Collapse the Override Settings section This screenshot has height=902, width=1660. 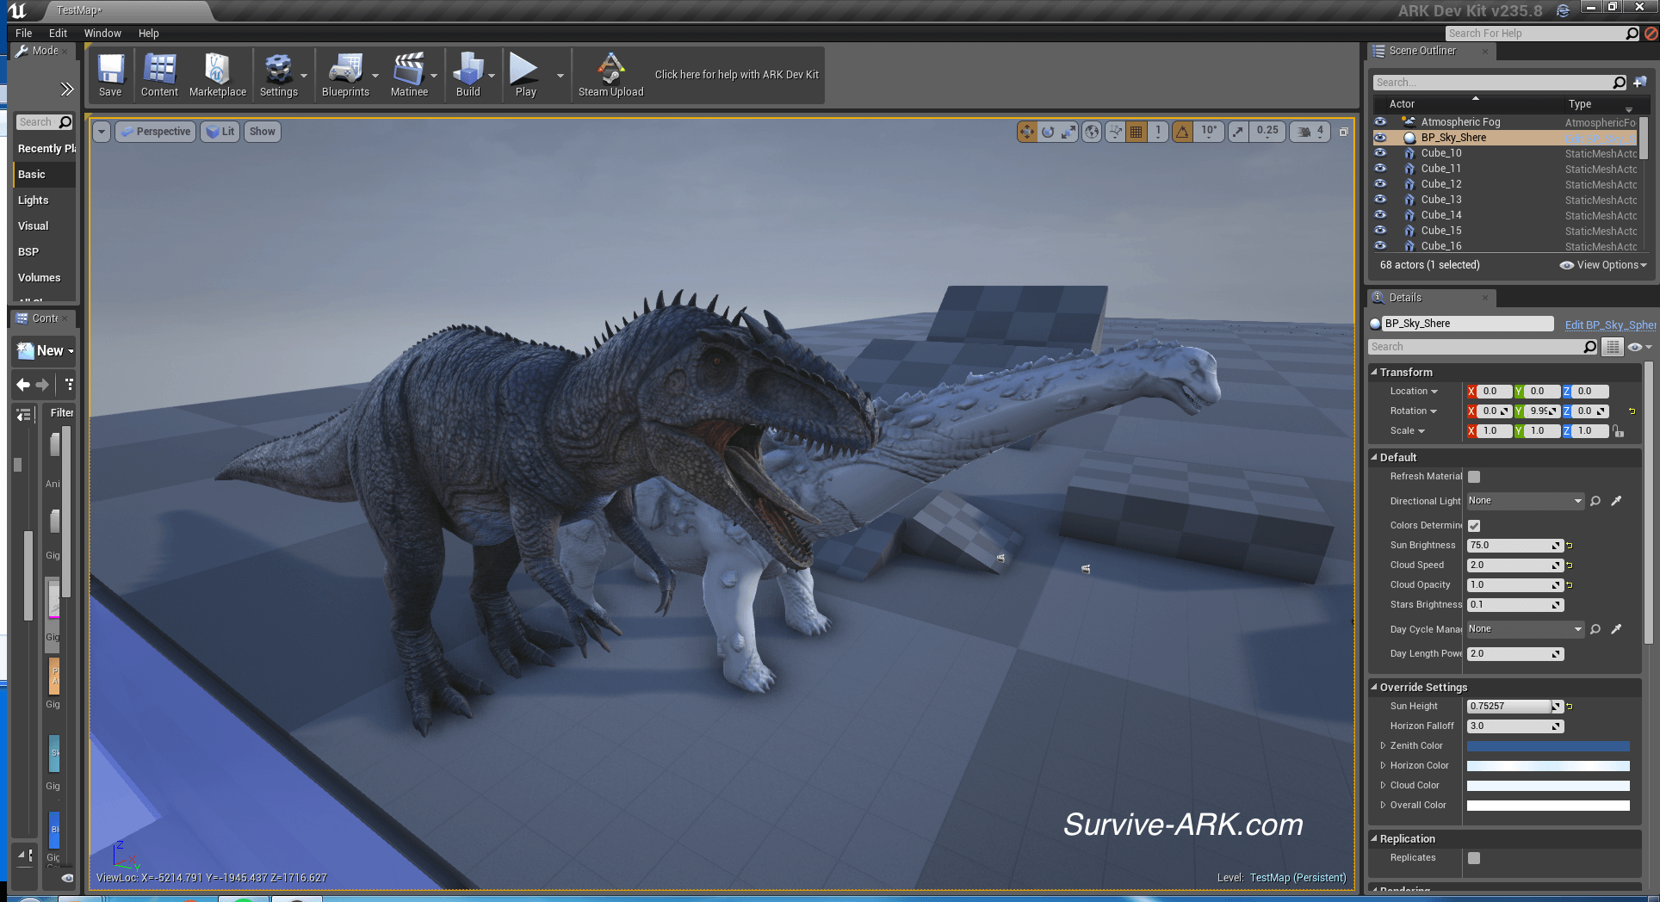coord(1375,688)
